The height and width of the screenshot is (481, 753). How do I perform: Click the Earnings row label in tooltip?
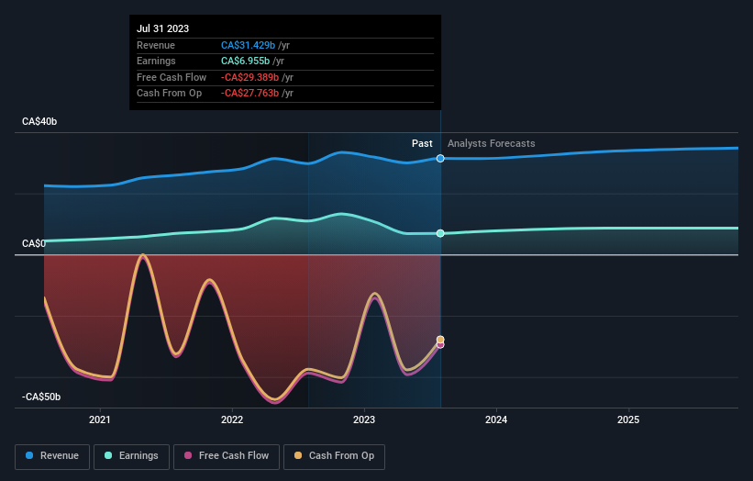point(156,61)
